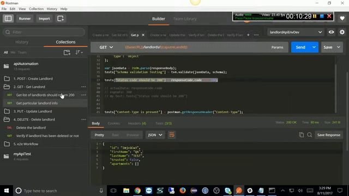This screenshot has width=349, height=196.
Task: Show the response Tests (3/3) tab
Action: 164,124
